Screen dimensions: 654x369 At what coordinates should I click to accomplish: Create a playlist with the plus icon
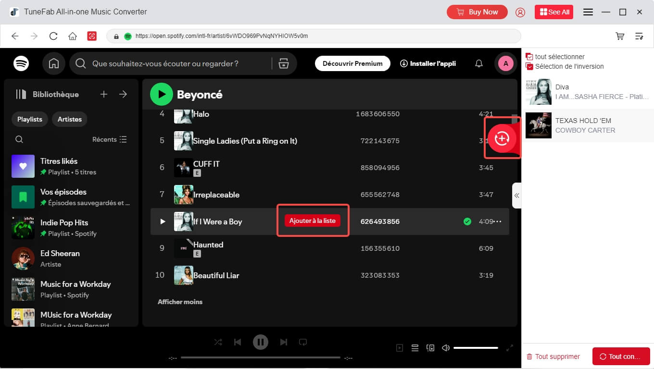(x=104, y=94)
